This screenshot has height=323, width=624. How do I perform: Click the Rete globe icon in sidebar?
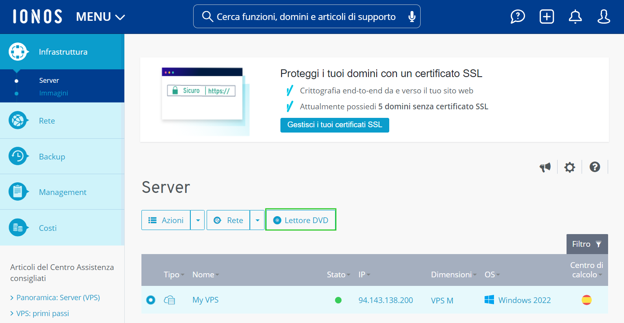(18, 120)
